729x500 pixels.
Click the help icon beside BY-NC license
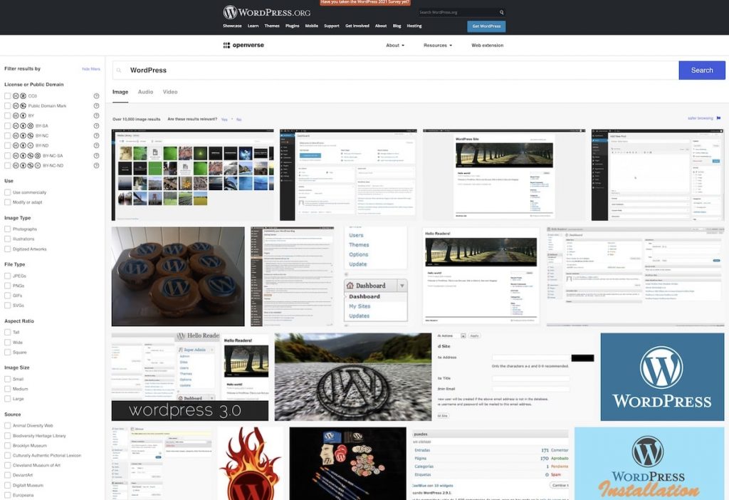click(96, 136)
